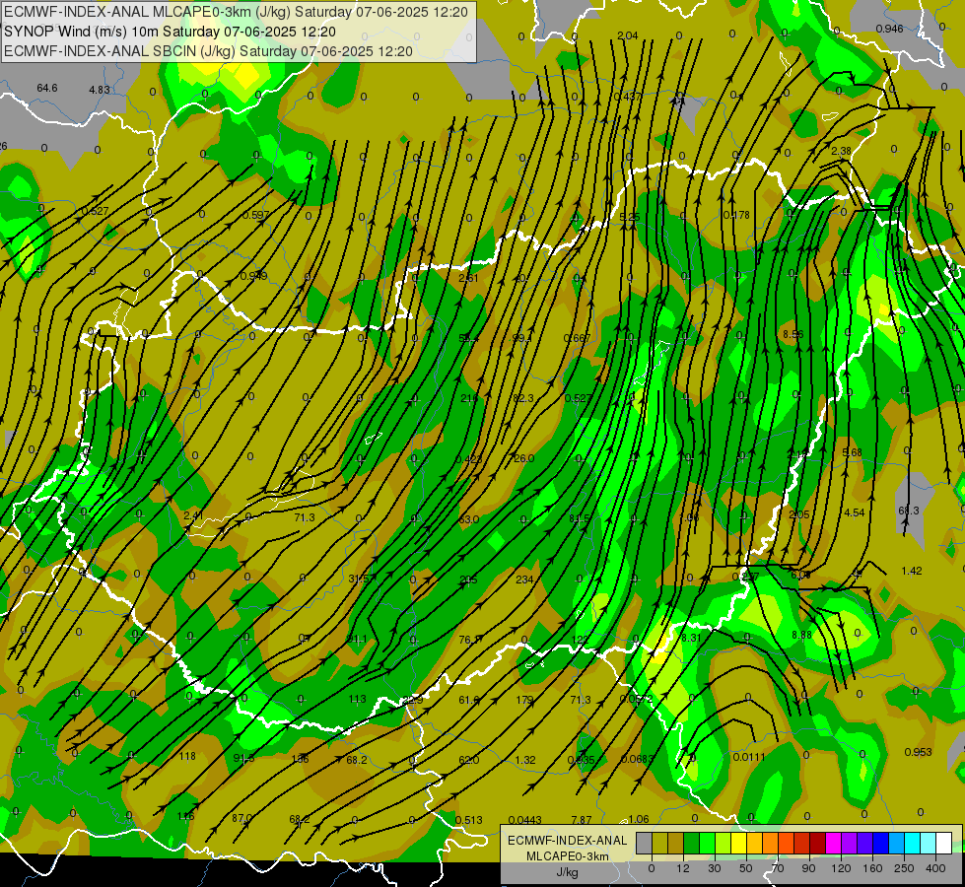Click the map value 1.42
This screenshot has width=965, height=887.
[911, 571]
